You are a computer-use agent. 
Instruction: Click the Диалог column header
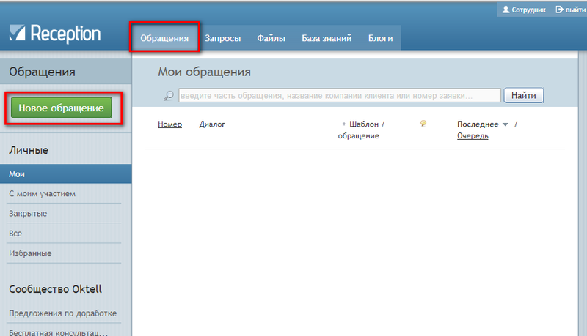click(212, 124)
